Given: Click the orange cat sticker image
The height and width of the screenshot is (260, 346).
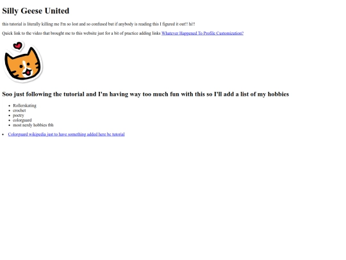Looking at the screenshot, I should point(22,62).
